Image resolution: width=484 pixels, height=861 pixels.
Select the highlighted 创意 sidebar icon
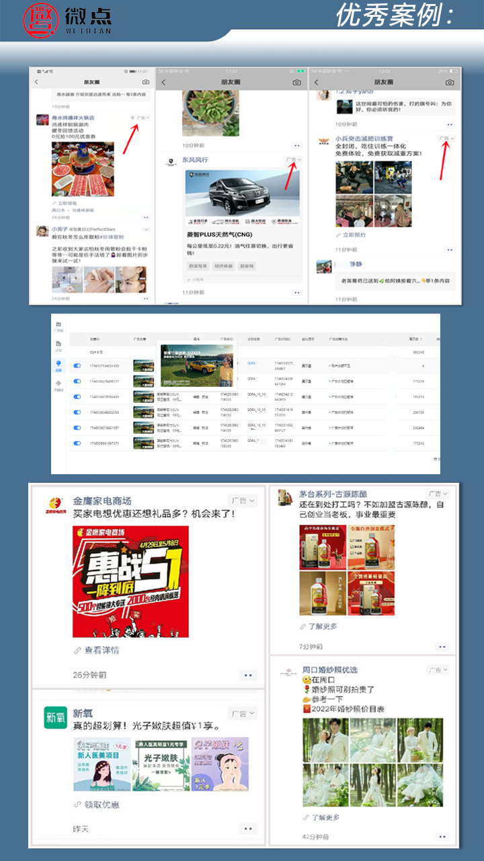click(x=58, y=365)
